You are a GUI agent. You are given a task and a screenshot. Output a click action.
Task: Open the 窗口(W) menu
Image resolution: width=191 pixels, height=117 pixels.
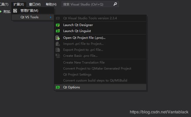pyautogui.click(x=35, y=4)
